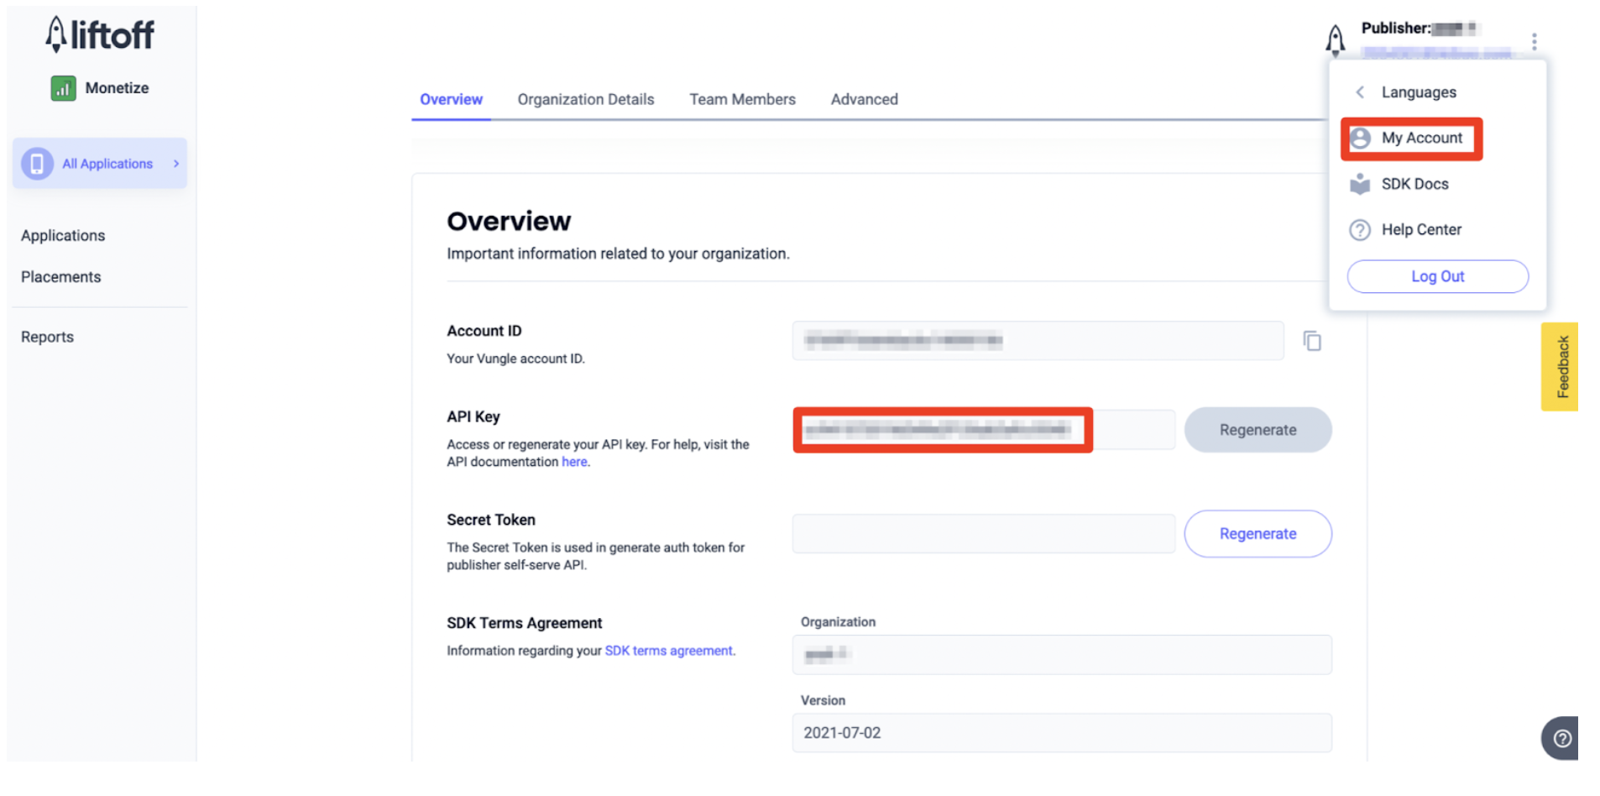Screen dimensions: 1600x796
Task: Click the Monetize label
Action: (117, 88)
